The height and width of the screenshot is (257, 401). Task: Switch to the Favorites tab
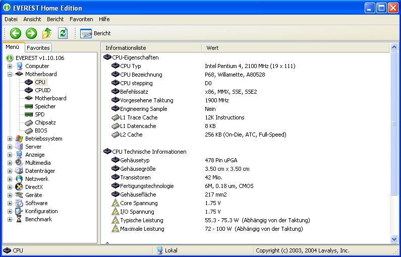click(38, 48)
